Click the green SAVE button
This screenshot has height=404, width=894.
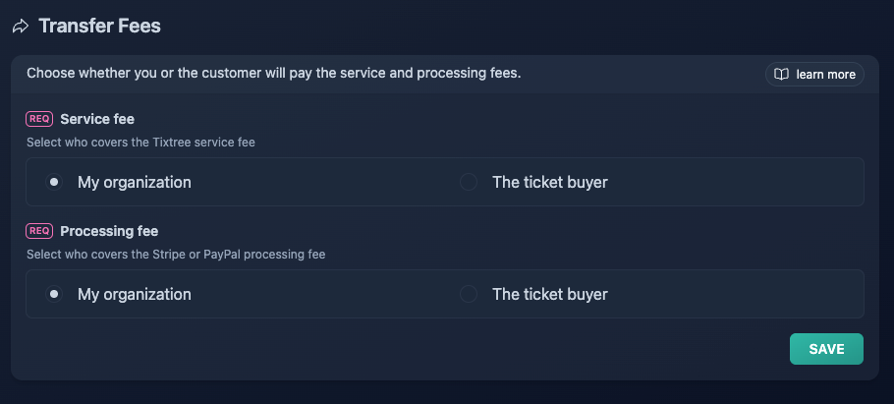tap(826, 349)
